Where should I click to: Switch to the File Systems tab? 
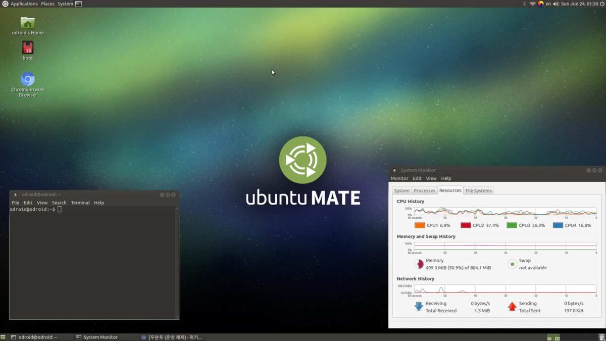point(479,190)
